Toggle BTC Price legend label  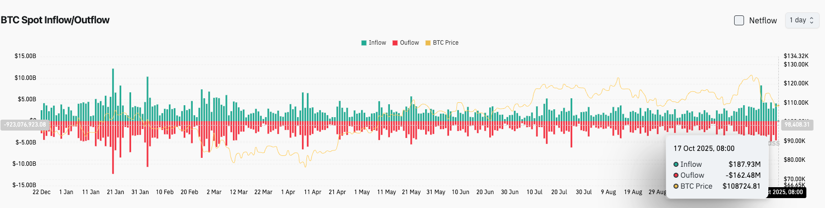[x=446, y=43]
